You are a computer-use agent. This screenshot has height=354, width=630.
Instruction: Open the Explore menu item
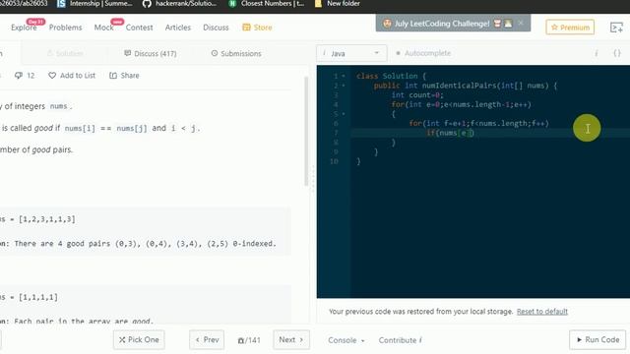click(24, 28)
